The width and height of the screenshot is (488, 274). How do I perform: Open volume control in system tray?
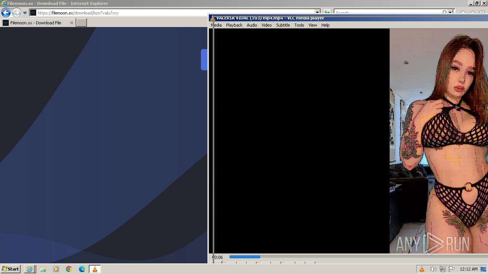[433, 269]
